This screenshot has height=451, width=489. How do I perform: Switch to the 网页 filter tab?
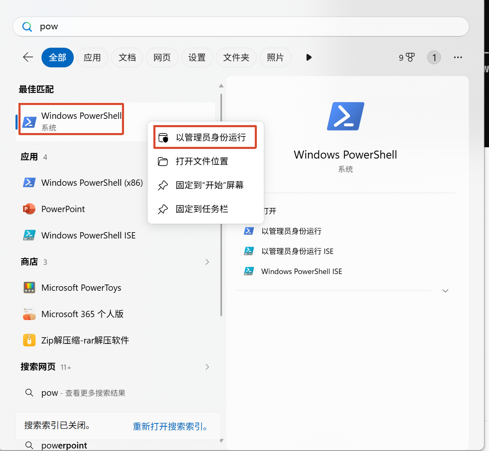pos(162,57)
